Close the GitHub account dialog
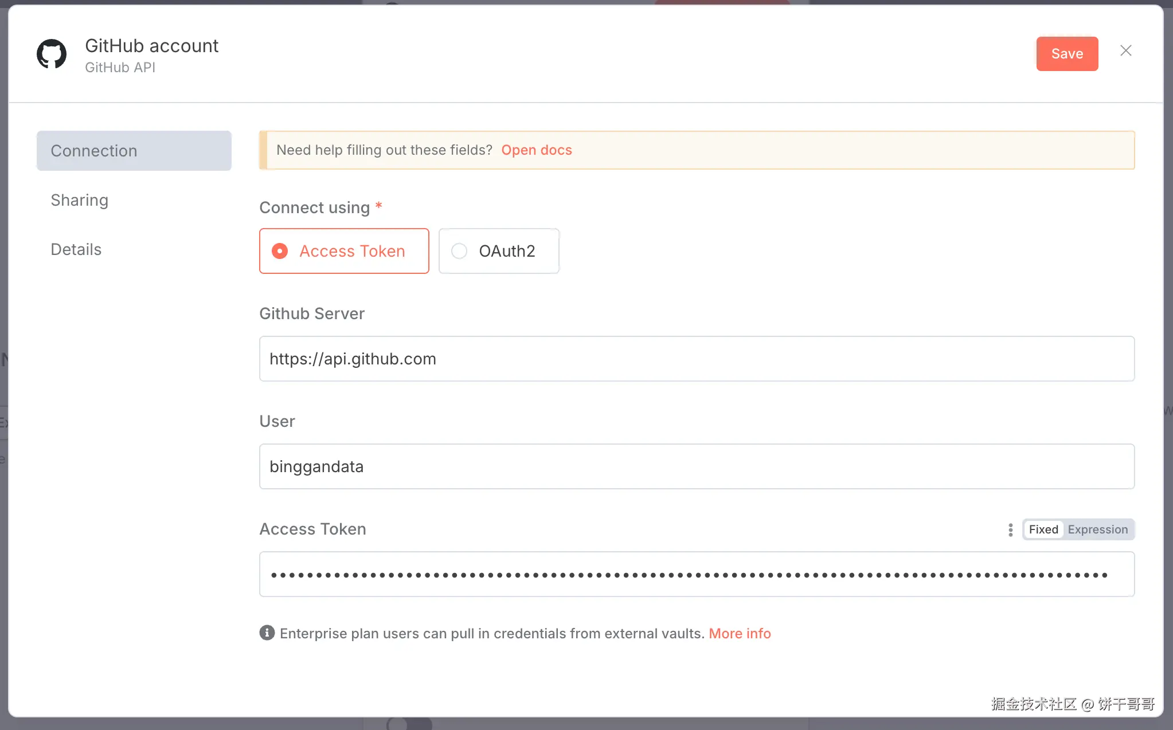This screenshot has width=1173, height=730. [1125, 51]
